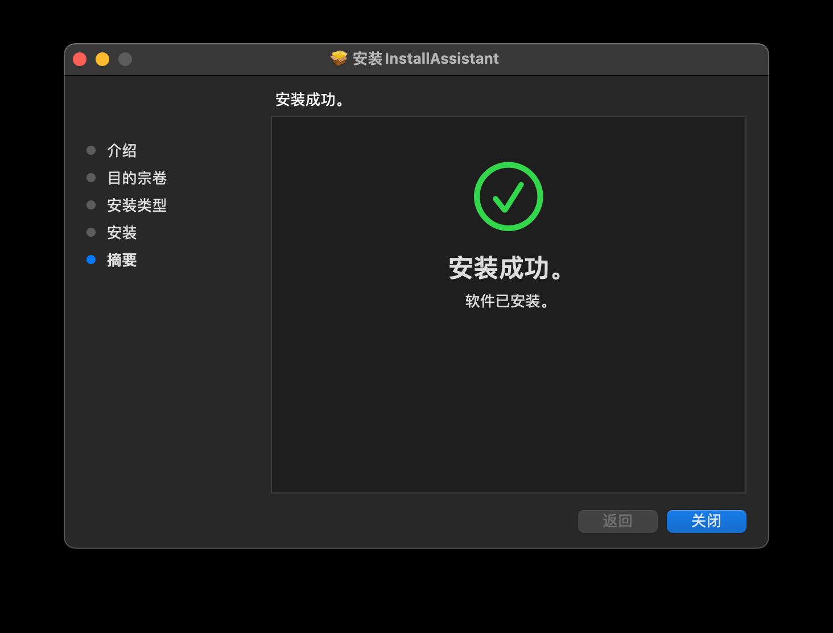This screenshot has width=833, height=633.
Task: Select the 目的宗卷 step in sidebar
Action: 137,178
